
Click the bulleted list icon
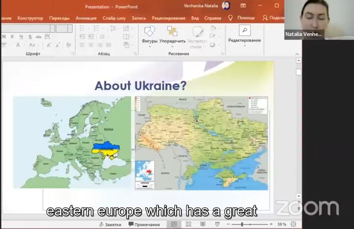coord(82,28)
